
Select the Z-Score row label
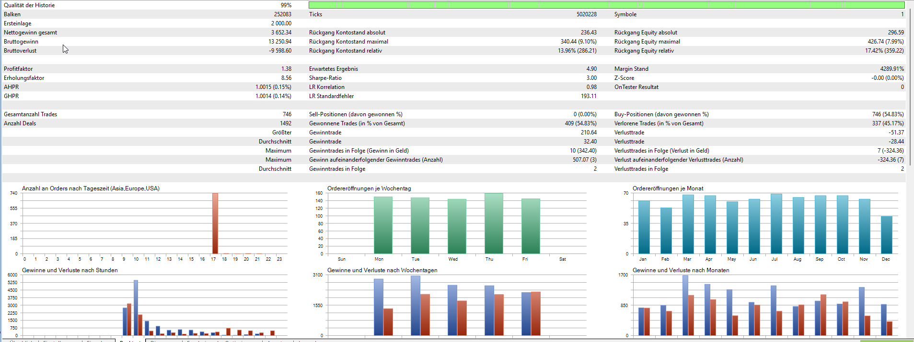click(624, 78)
